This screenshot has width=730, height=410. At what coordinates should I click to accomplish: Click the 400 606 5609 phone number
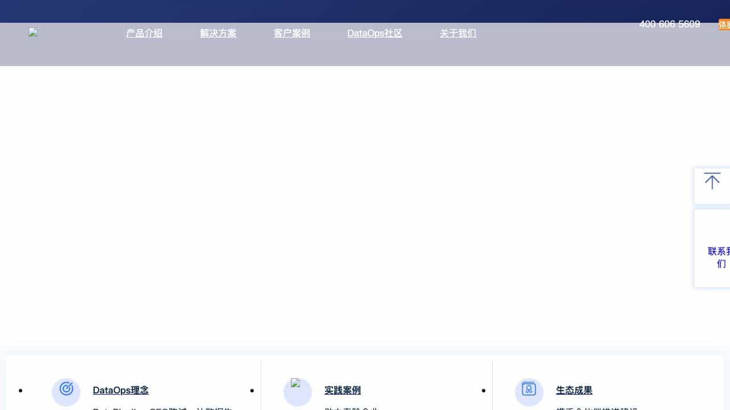coord(670,24)
